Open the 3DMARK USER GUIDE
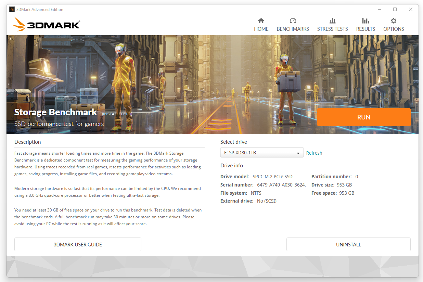423x282 pixels. click(78, 244)
